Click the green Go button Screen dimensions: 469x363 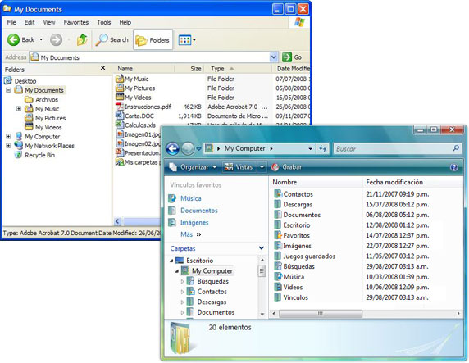coord(292,57)
